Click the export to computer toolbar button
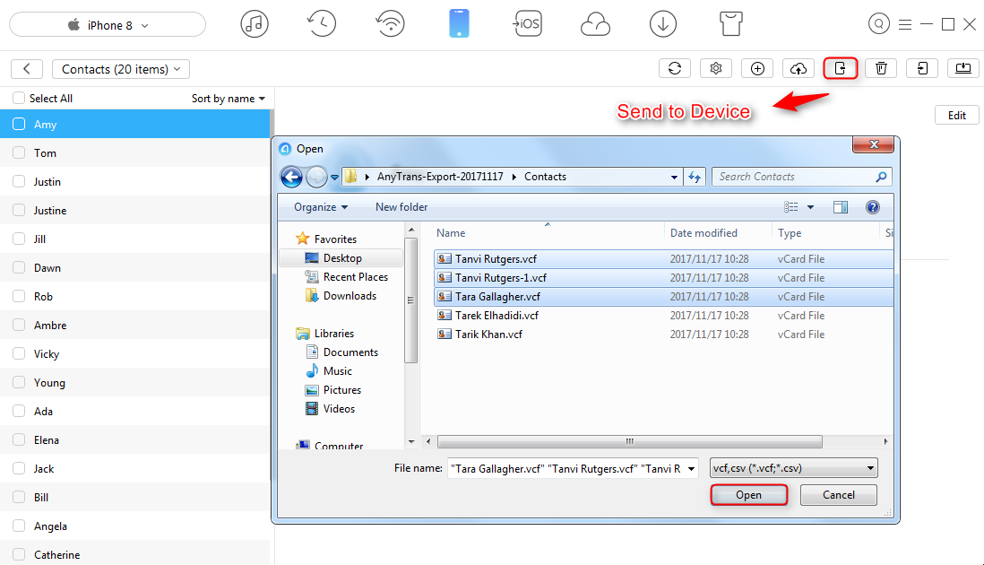This screenshot has height=565, width=984. click(x=963, y=68)
